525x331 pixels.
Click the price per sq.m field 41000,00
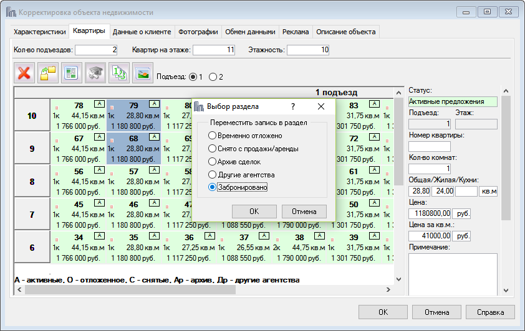pos(430,236)
